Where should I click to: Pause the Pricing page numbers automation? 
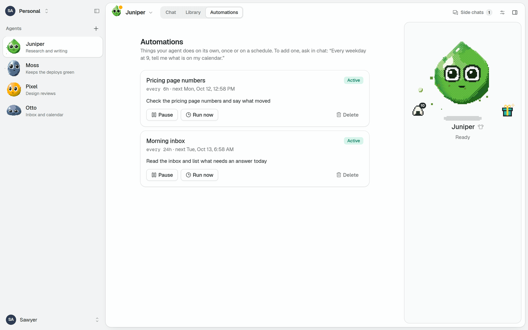(162, 115)
